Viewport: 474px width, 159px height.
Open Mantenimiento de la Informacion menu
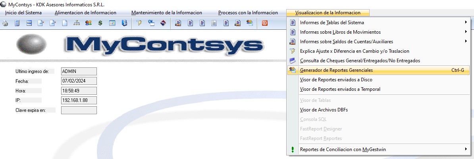pos(166,13)
